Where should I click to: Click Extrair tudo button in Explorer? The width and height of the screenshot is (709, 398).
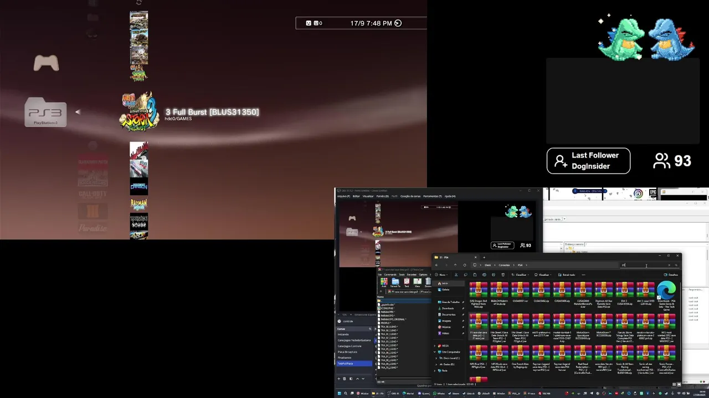567,275
